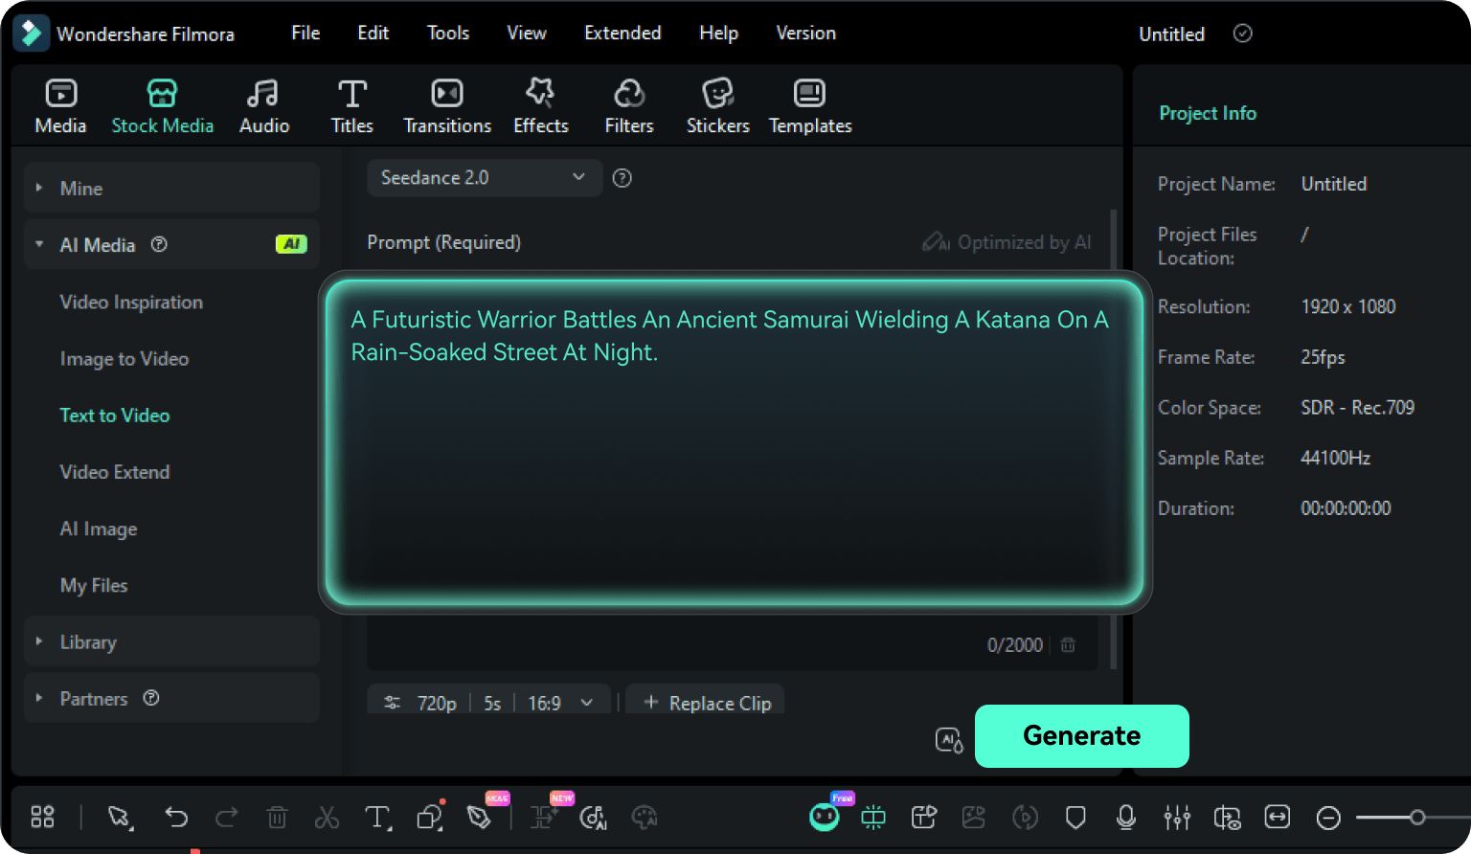The height and width of the screenshot is (854, 1471).
Task: Open the audio mixer sliders icon
Action: pos(1177,817)
